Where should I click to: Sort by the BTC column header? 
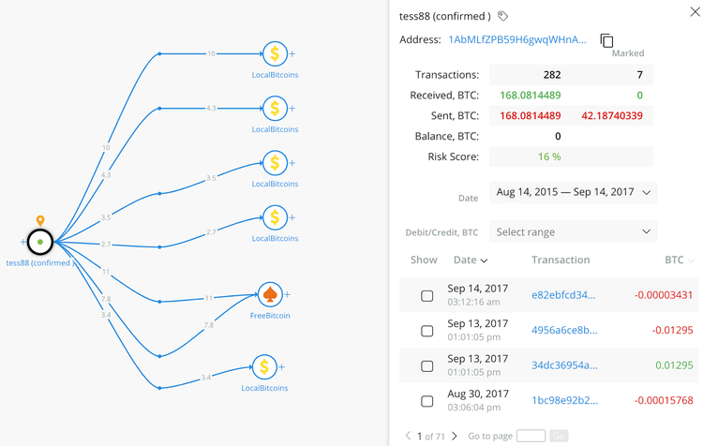click(675, 260)
